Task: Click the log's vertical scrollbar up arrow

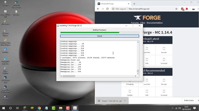Action: point(138,42)
